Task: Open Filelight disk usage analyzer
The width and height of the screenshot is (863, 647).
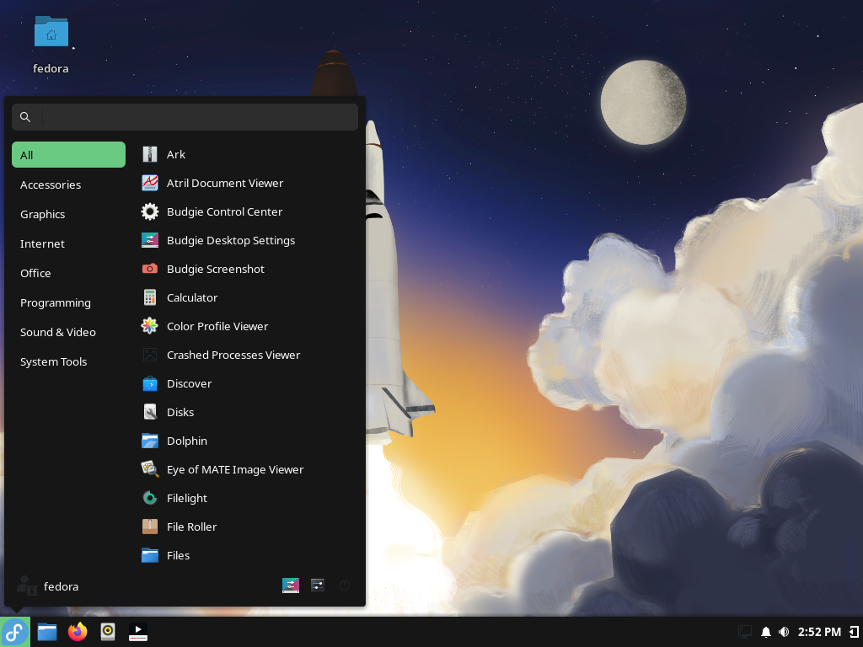Action: click(186, 498)
